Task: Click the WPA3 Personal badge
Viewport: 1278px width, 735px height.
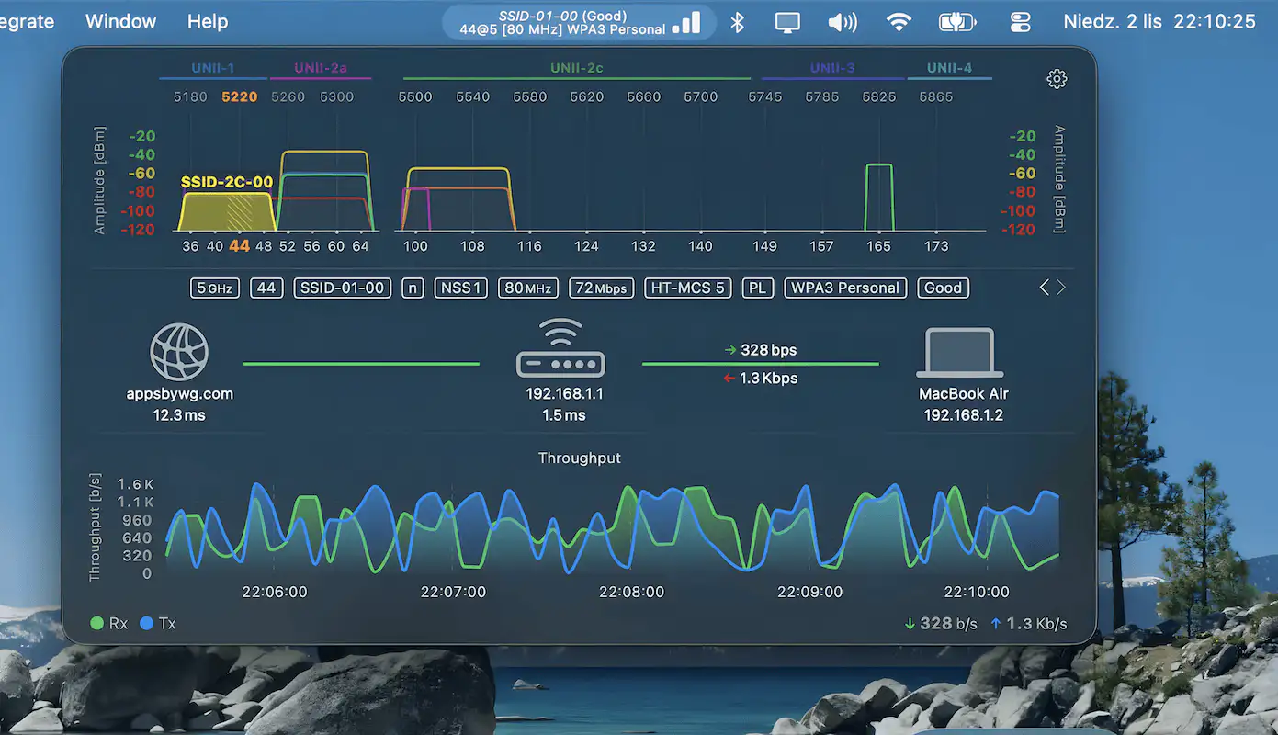Action: pos(845,288)
